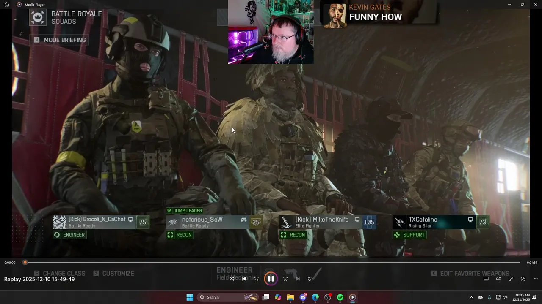Open Task View from taskbar
Screen dimensions: 542x304
coord(265,297)
